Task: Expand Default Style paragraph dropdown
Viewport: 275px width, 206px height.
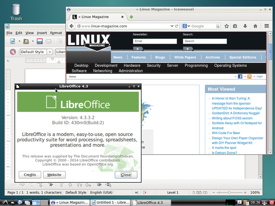Action: tap(50, 52)
